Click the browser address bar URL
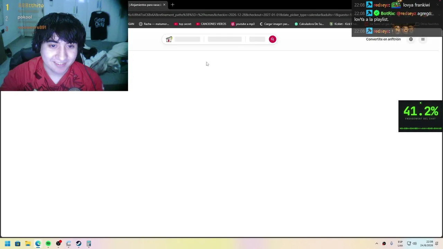 coord(239,15)
